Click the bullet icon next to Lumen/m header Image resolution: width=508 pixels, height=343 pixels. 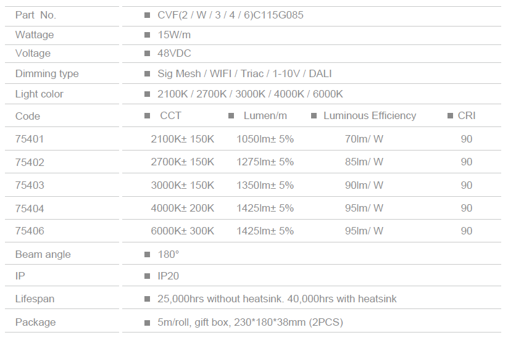point(231,115)
